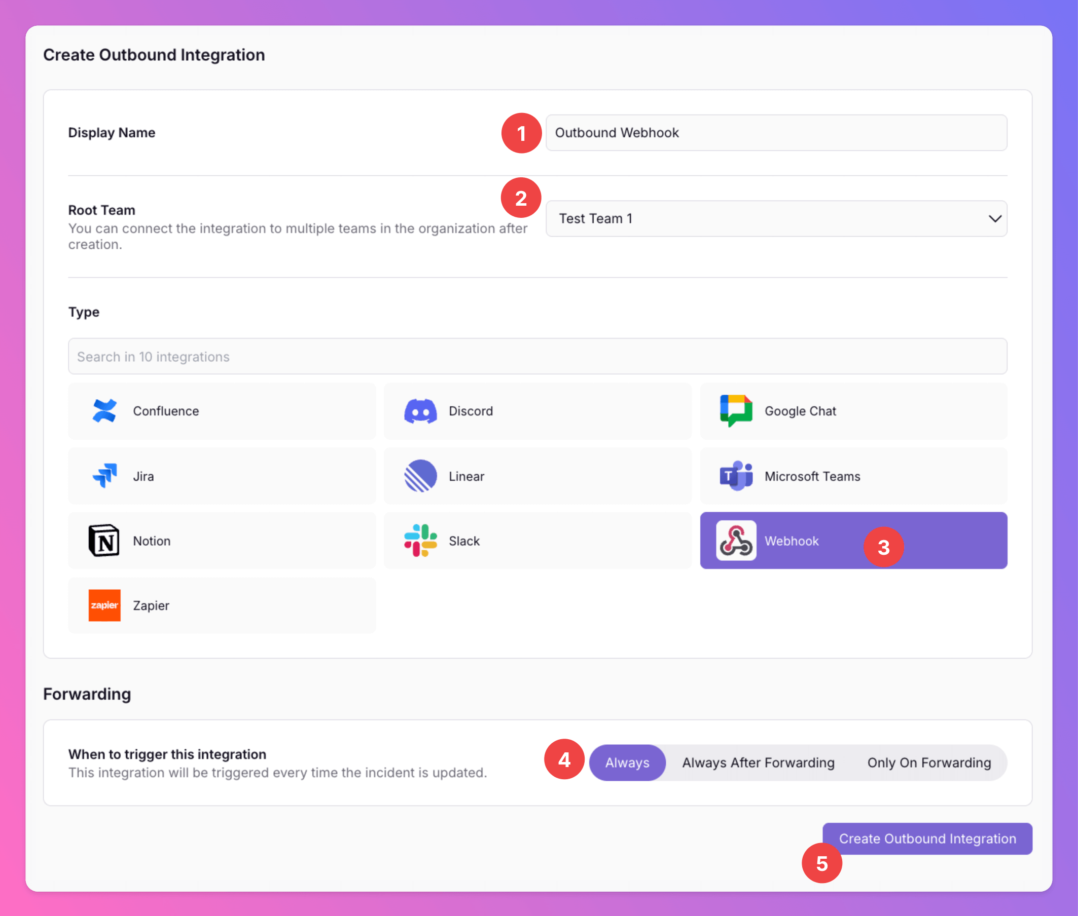The image size is (1078, 916).
Task: Select the Zapier integration icon
Action: (104, 605)
